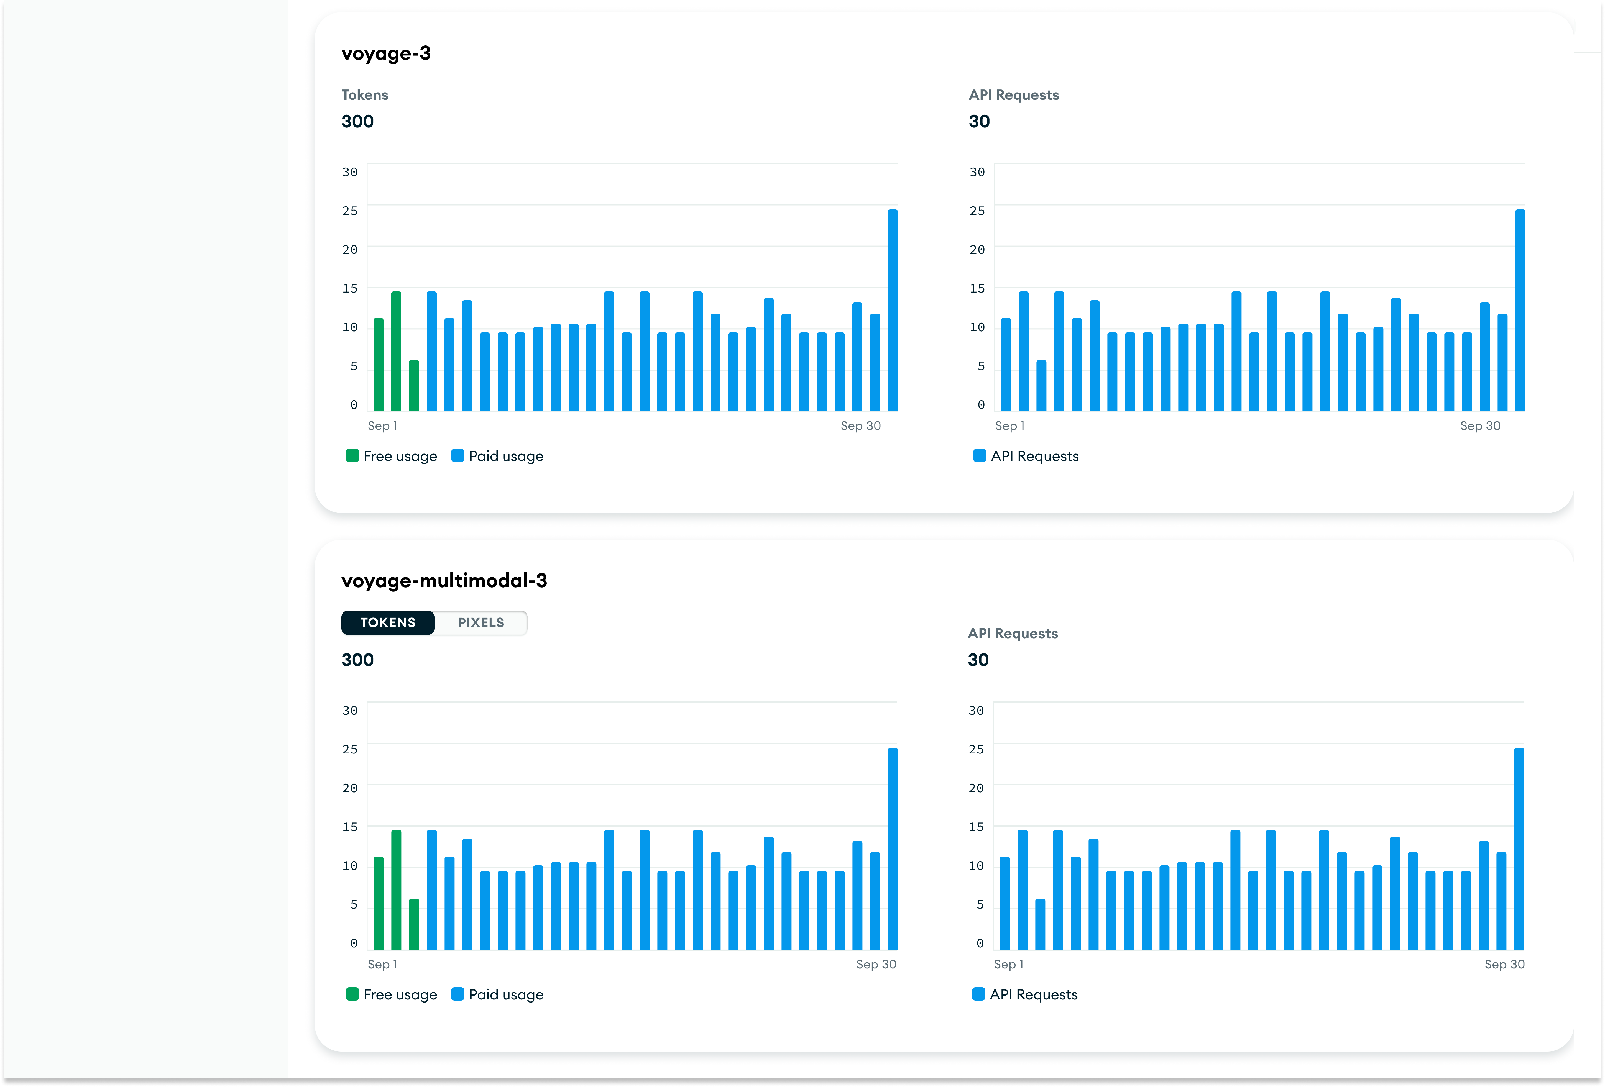Click the voyage-3 card heading
1605x1087 pixels.
[x=386, y=53]
